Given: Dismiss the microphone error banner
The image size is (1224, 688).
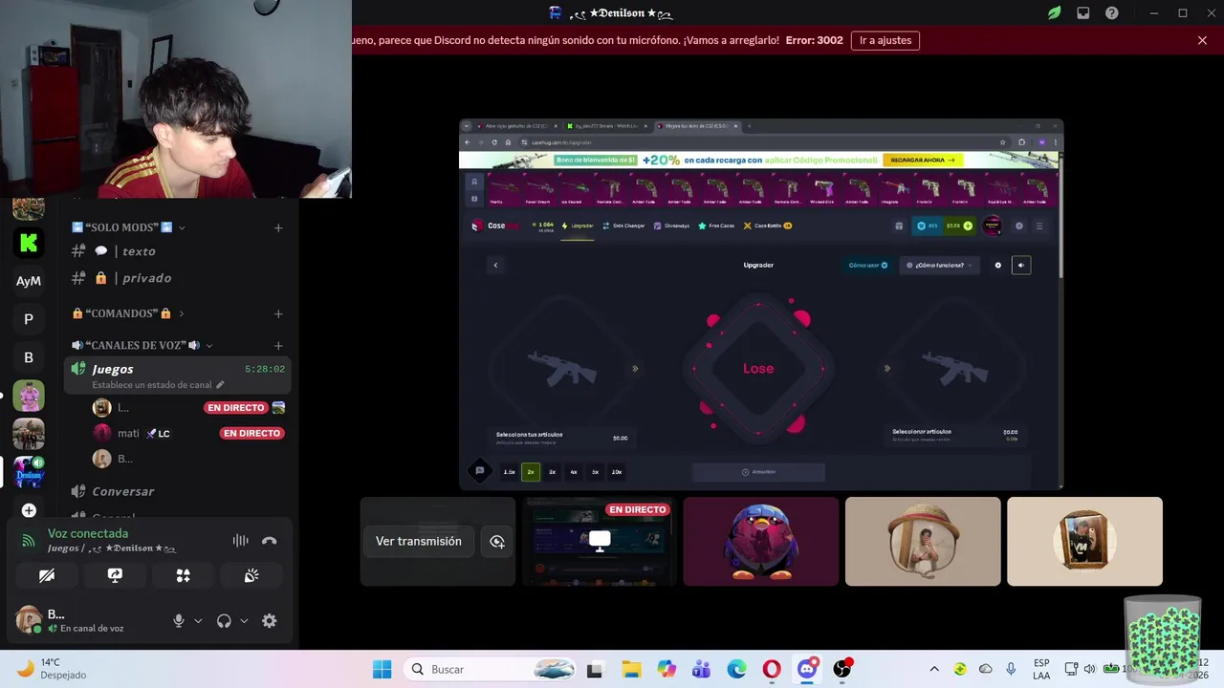Looking at the screenshot, I should click(x=1202, y=40).
